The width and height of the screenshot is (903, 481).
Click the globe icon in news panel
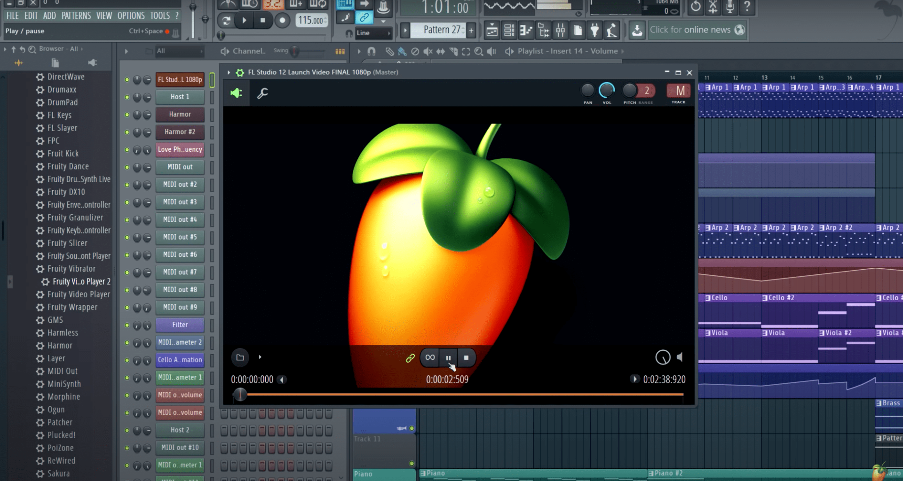(x=740, y=30)
